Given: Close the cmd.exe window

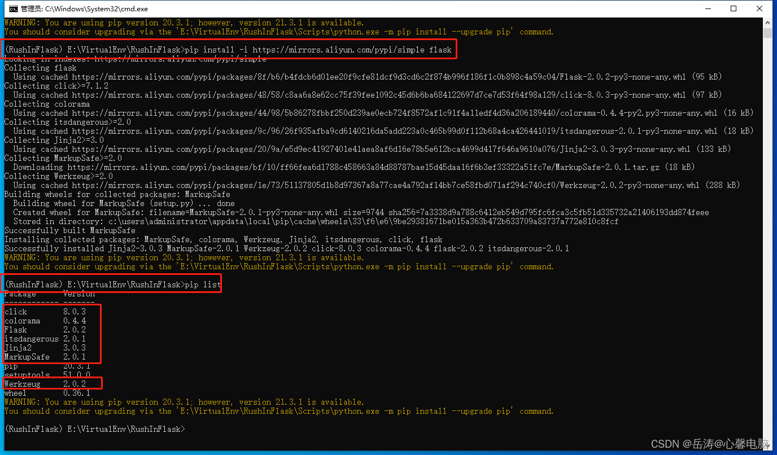Looking at the screenshot, I should pyautogui.click(x=759, y=8).
